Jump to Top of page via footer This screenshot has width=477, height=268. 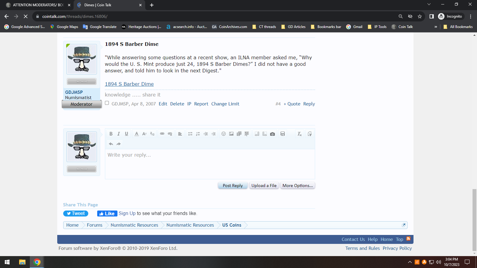coord(399,239)
